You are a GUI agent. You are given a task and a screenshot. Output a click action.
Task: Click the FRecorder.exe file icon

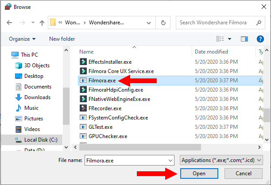click(83, 108)
